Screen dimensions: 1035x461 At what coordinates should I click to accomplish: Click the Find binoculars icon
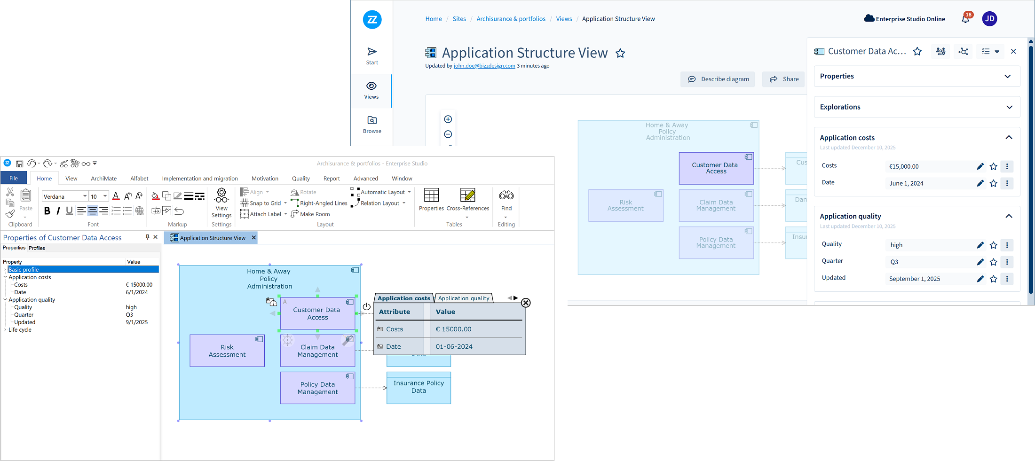[506, 195]
